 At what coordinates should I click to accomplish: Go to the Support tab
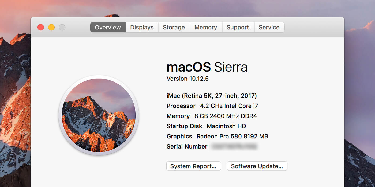(238, 27)
